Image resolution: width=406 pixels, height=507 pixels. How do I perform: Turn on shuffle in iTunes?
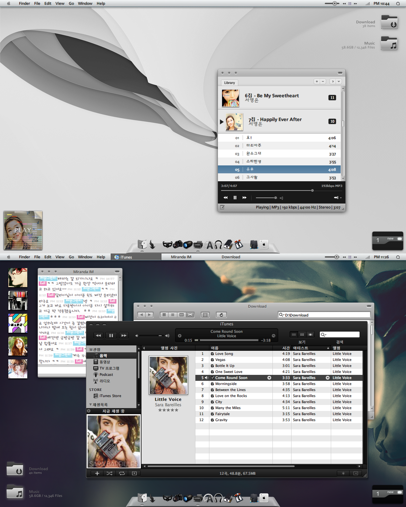(109, 473)
